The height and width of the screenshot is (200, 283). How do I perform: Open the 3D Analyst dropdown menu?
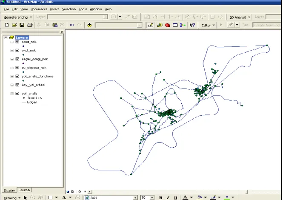tap(240, 17)
